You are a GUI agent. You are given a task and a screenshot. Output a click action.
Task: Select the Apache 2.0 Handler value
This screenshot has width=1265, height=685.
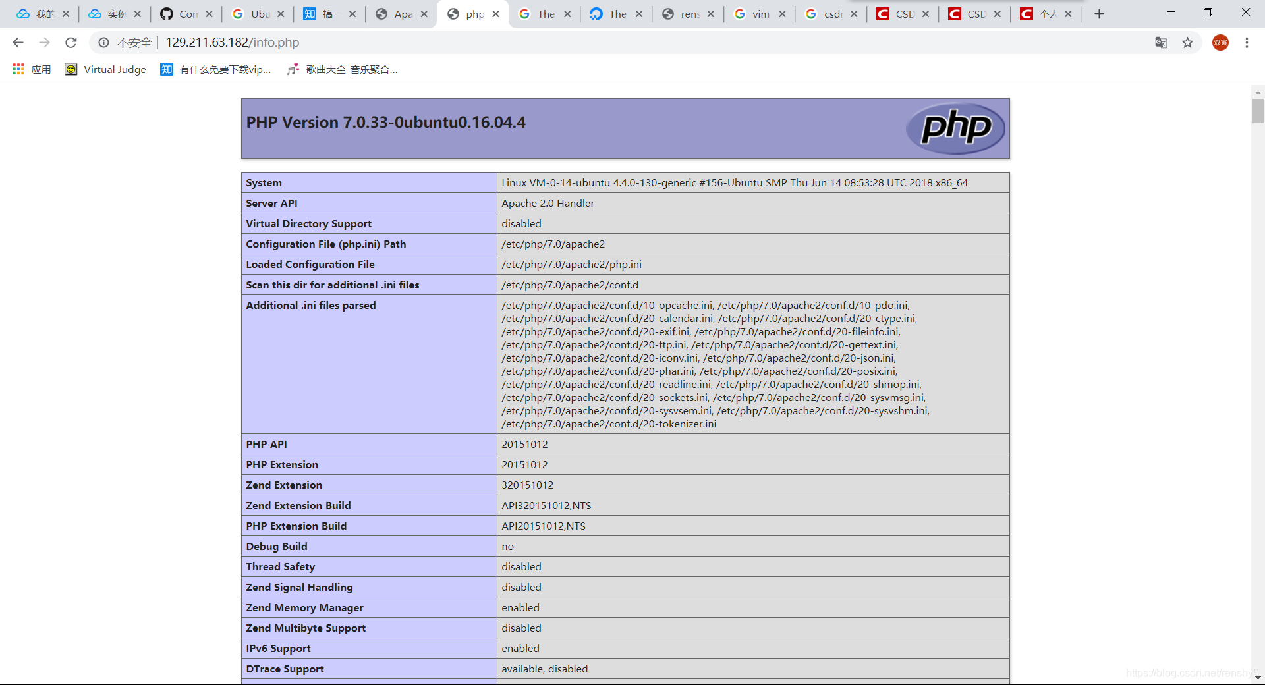[548, 204]
